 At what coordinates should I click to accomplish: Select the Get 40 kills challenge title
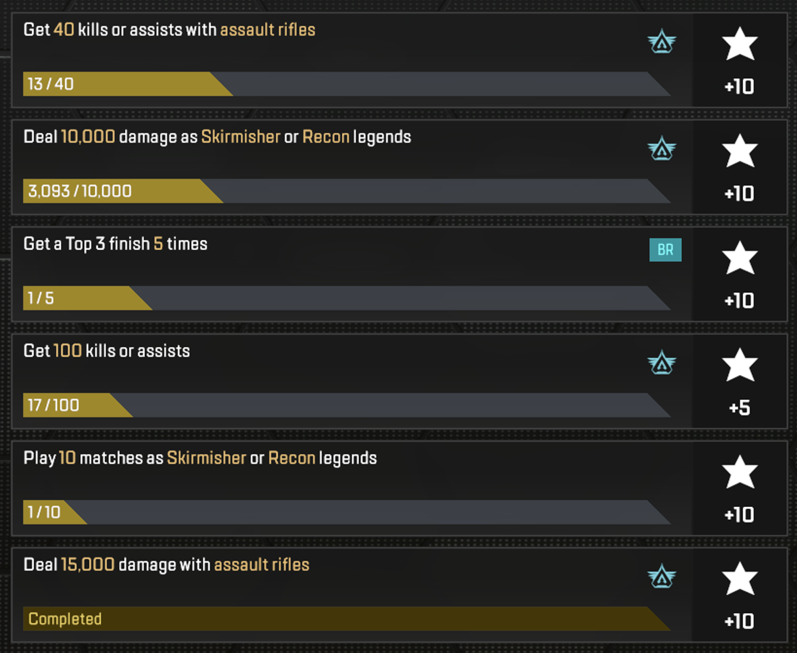[169, 30]
